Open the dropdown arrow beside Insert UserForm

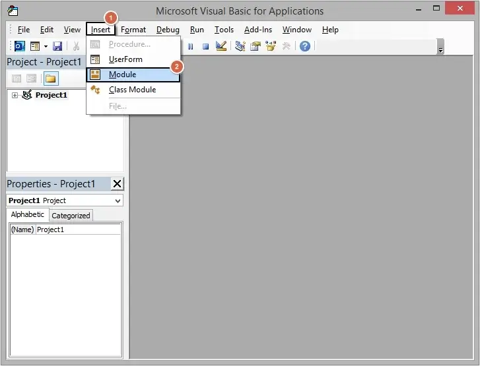coord(46,46)
